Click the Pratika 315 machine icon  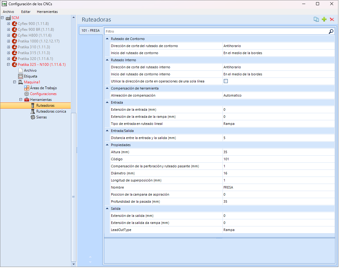[x=14, y=53]
